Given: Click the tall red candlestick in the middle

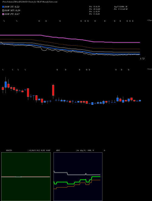Looking at the screenshot, I should click(53, 90).
